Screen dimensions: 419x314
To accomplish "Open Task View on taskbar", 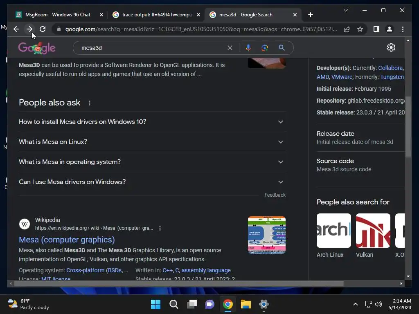I will tap(192, 304).
